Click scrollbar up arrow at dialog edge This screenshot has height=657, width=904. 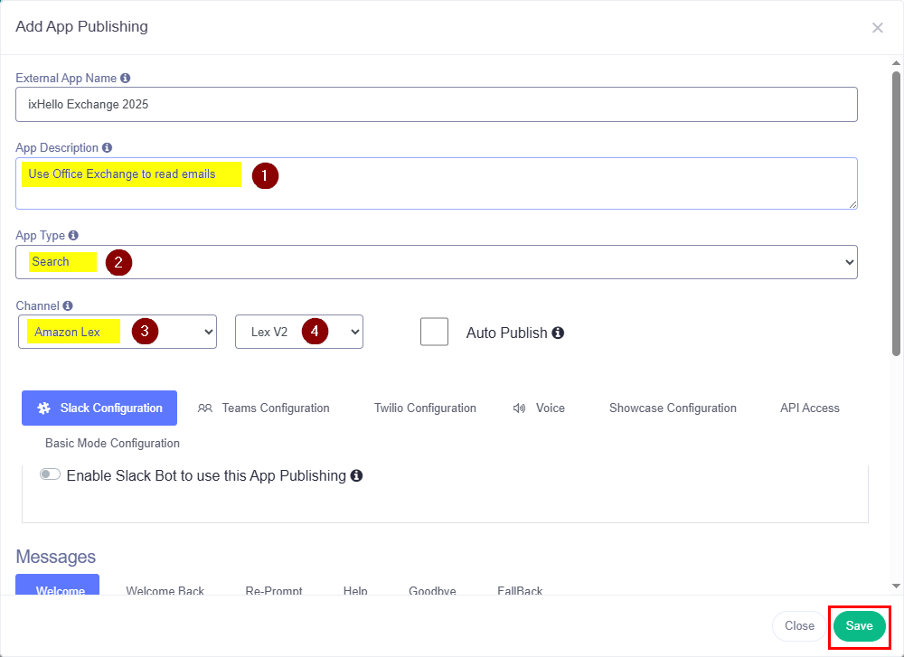coord(896,63)
